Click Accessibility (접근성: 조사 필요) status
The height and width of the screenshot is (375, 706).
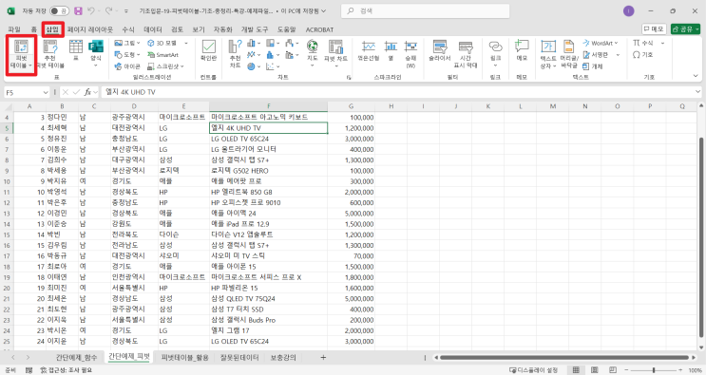click(66, 370)
